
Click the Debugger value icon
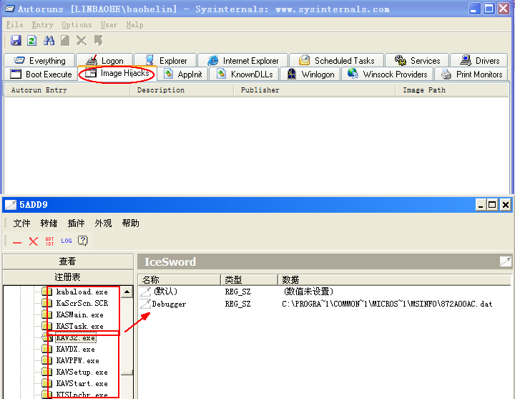[x=144, y=304]
